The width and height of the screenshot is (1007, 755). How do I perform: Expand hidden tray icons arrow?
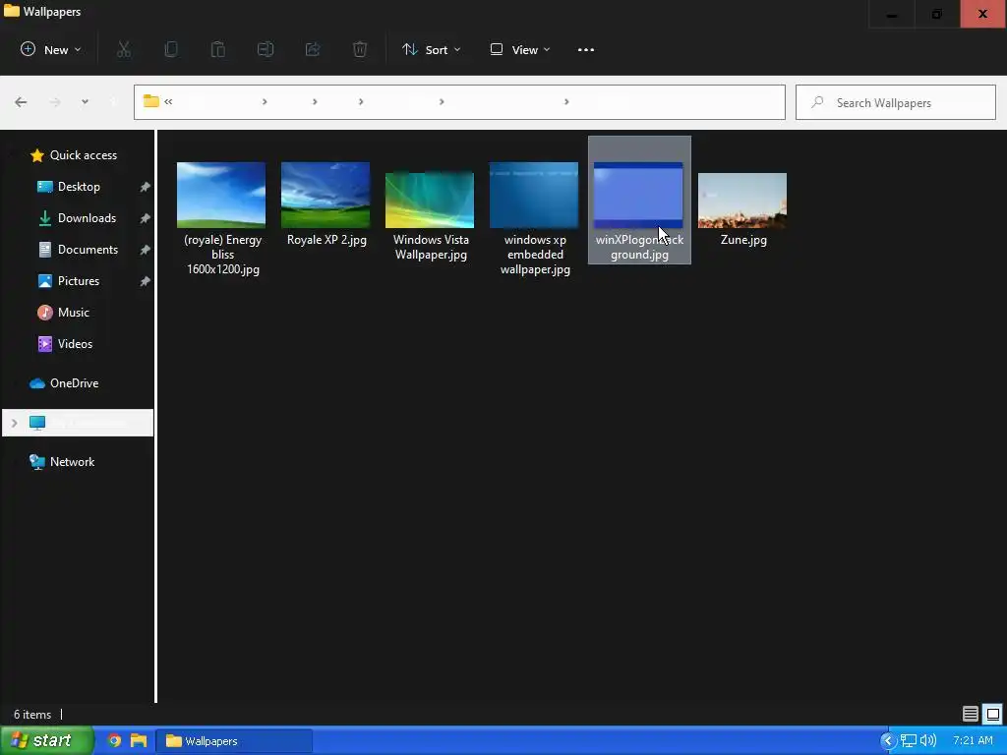tap(888, 741)
